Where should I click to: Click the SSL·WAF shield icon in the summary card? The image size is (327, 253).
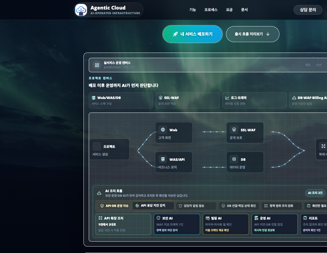pyautogui.click(x=160, y=98)
